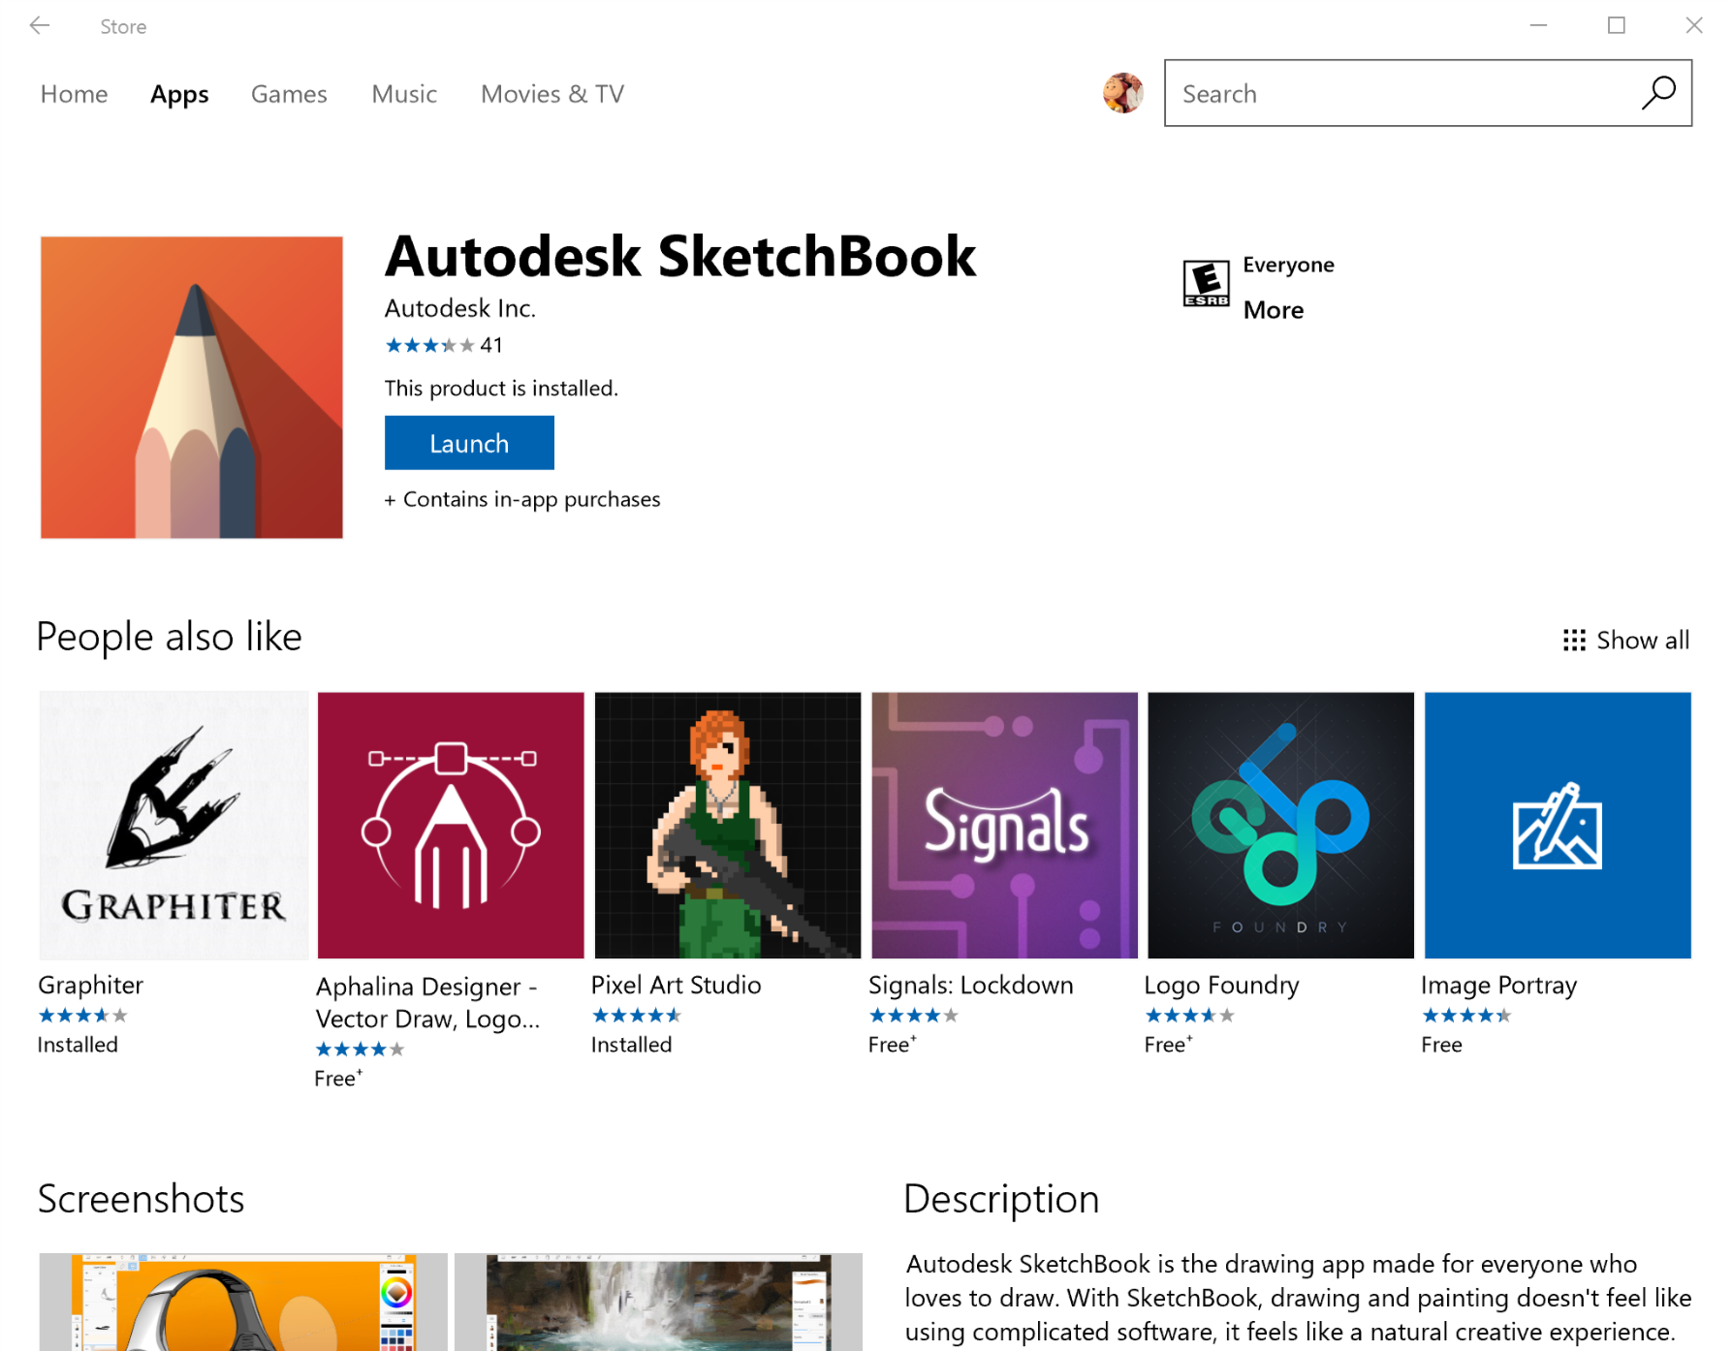The image size is (1732, 1351).
Task: Click the Image Portray title text
Action: tap(1498, 986)
